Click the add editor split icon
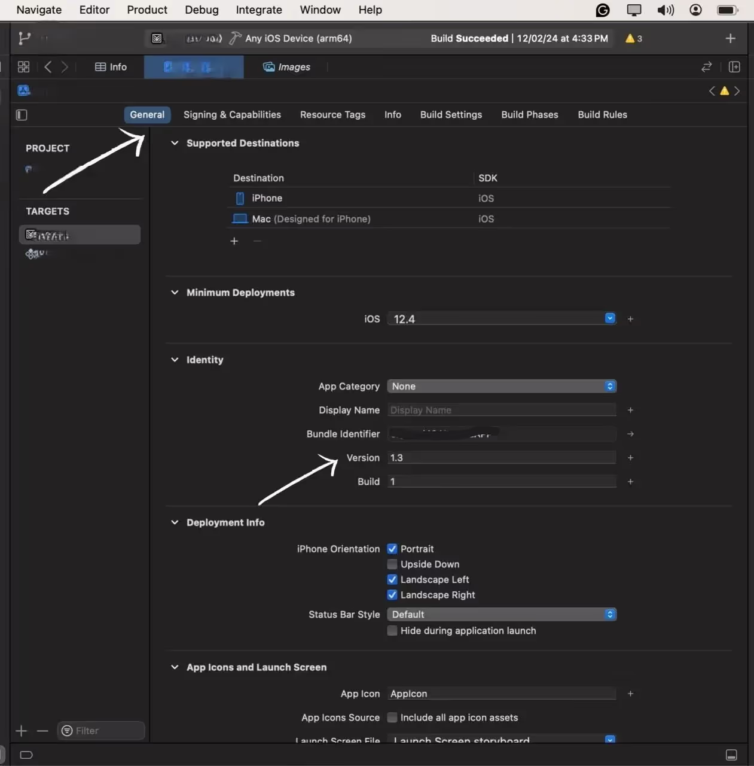Image resolution: width=754 pixels, height=766 pixels. coord(734,67)
